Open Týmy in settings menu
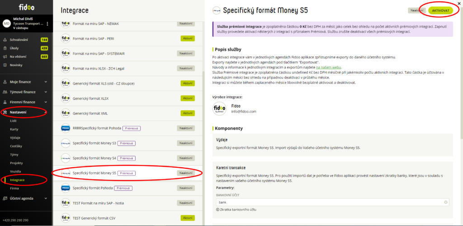 tap(14, 155)
